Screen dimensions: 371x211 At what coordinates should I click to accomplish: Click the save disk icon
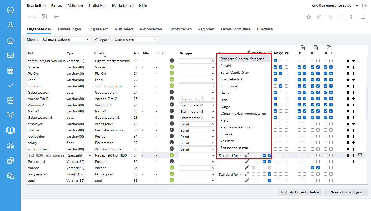(x=44, y=17)
